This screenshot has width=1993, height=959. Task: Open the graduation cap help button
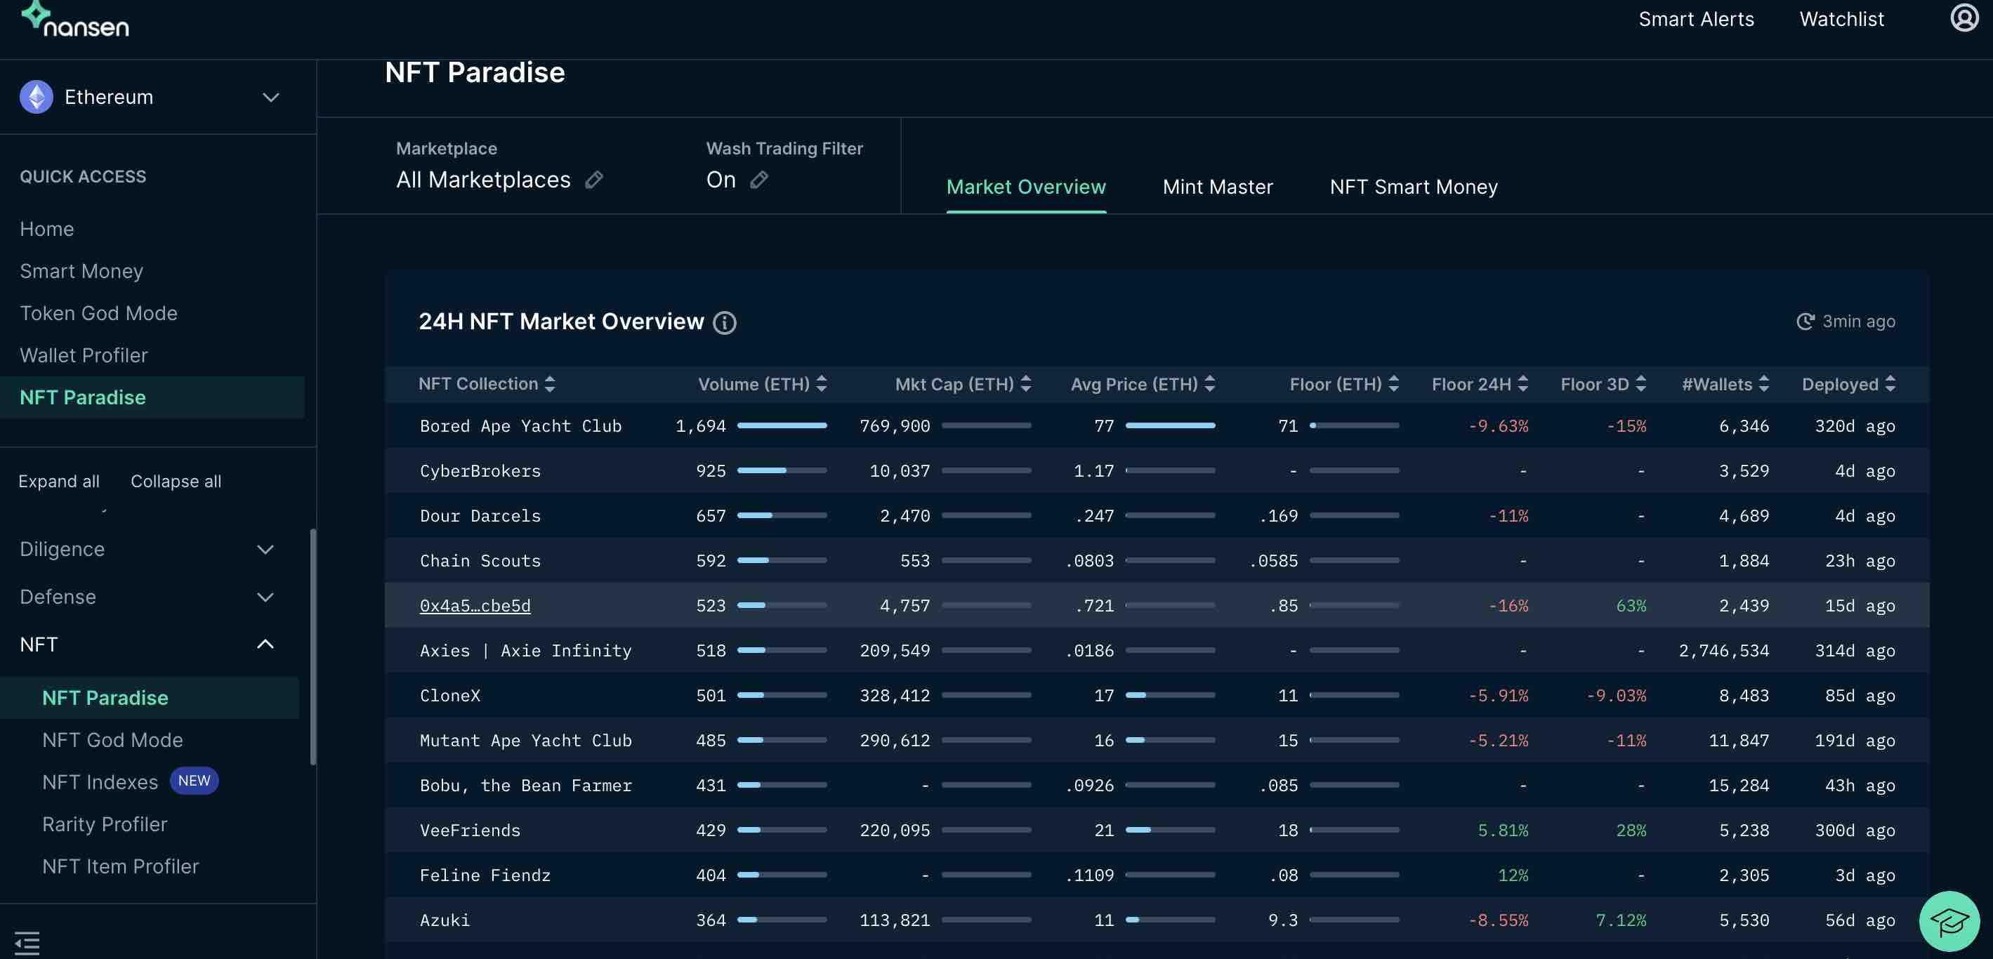[x=1948, y=920]
